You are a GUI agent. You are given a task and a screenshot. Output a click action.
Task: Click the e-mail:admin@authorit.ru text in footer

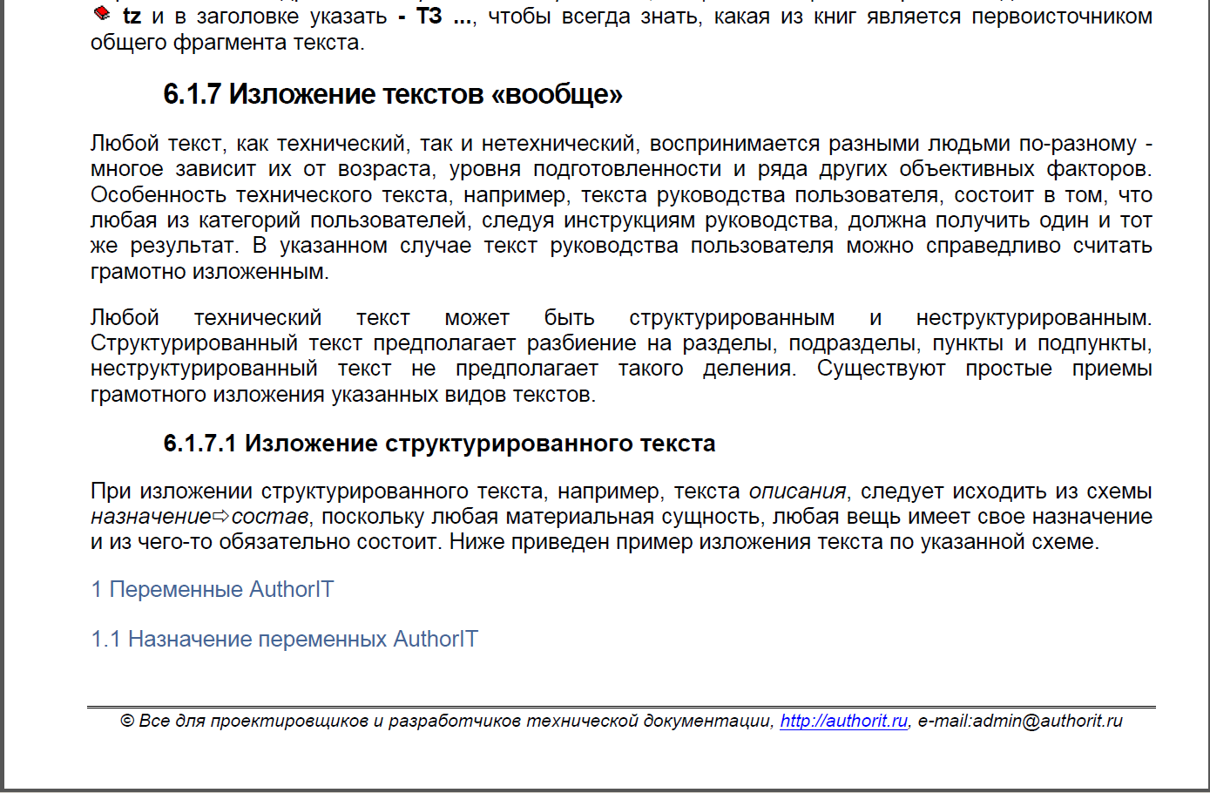[x=1020, y=721]
